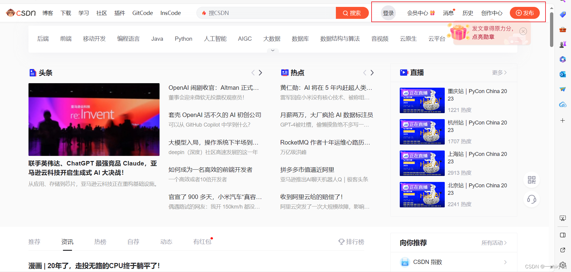Go to previous 头条 page arrow
The height and width of the screenshot is (272, 571).
pyautogui.click(x=253, y=73)
